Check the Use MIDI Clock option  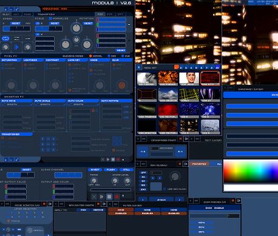pyautogui.click(x=164, y=189)
